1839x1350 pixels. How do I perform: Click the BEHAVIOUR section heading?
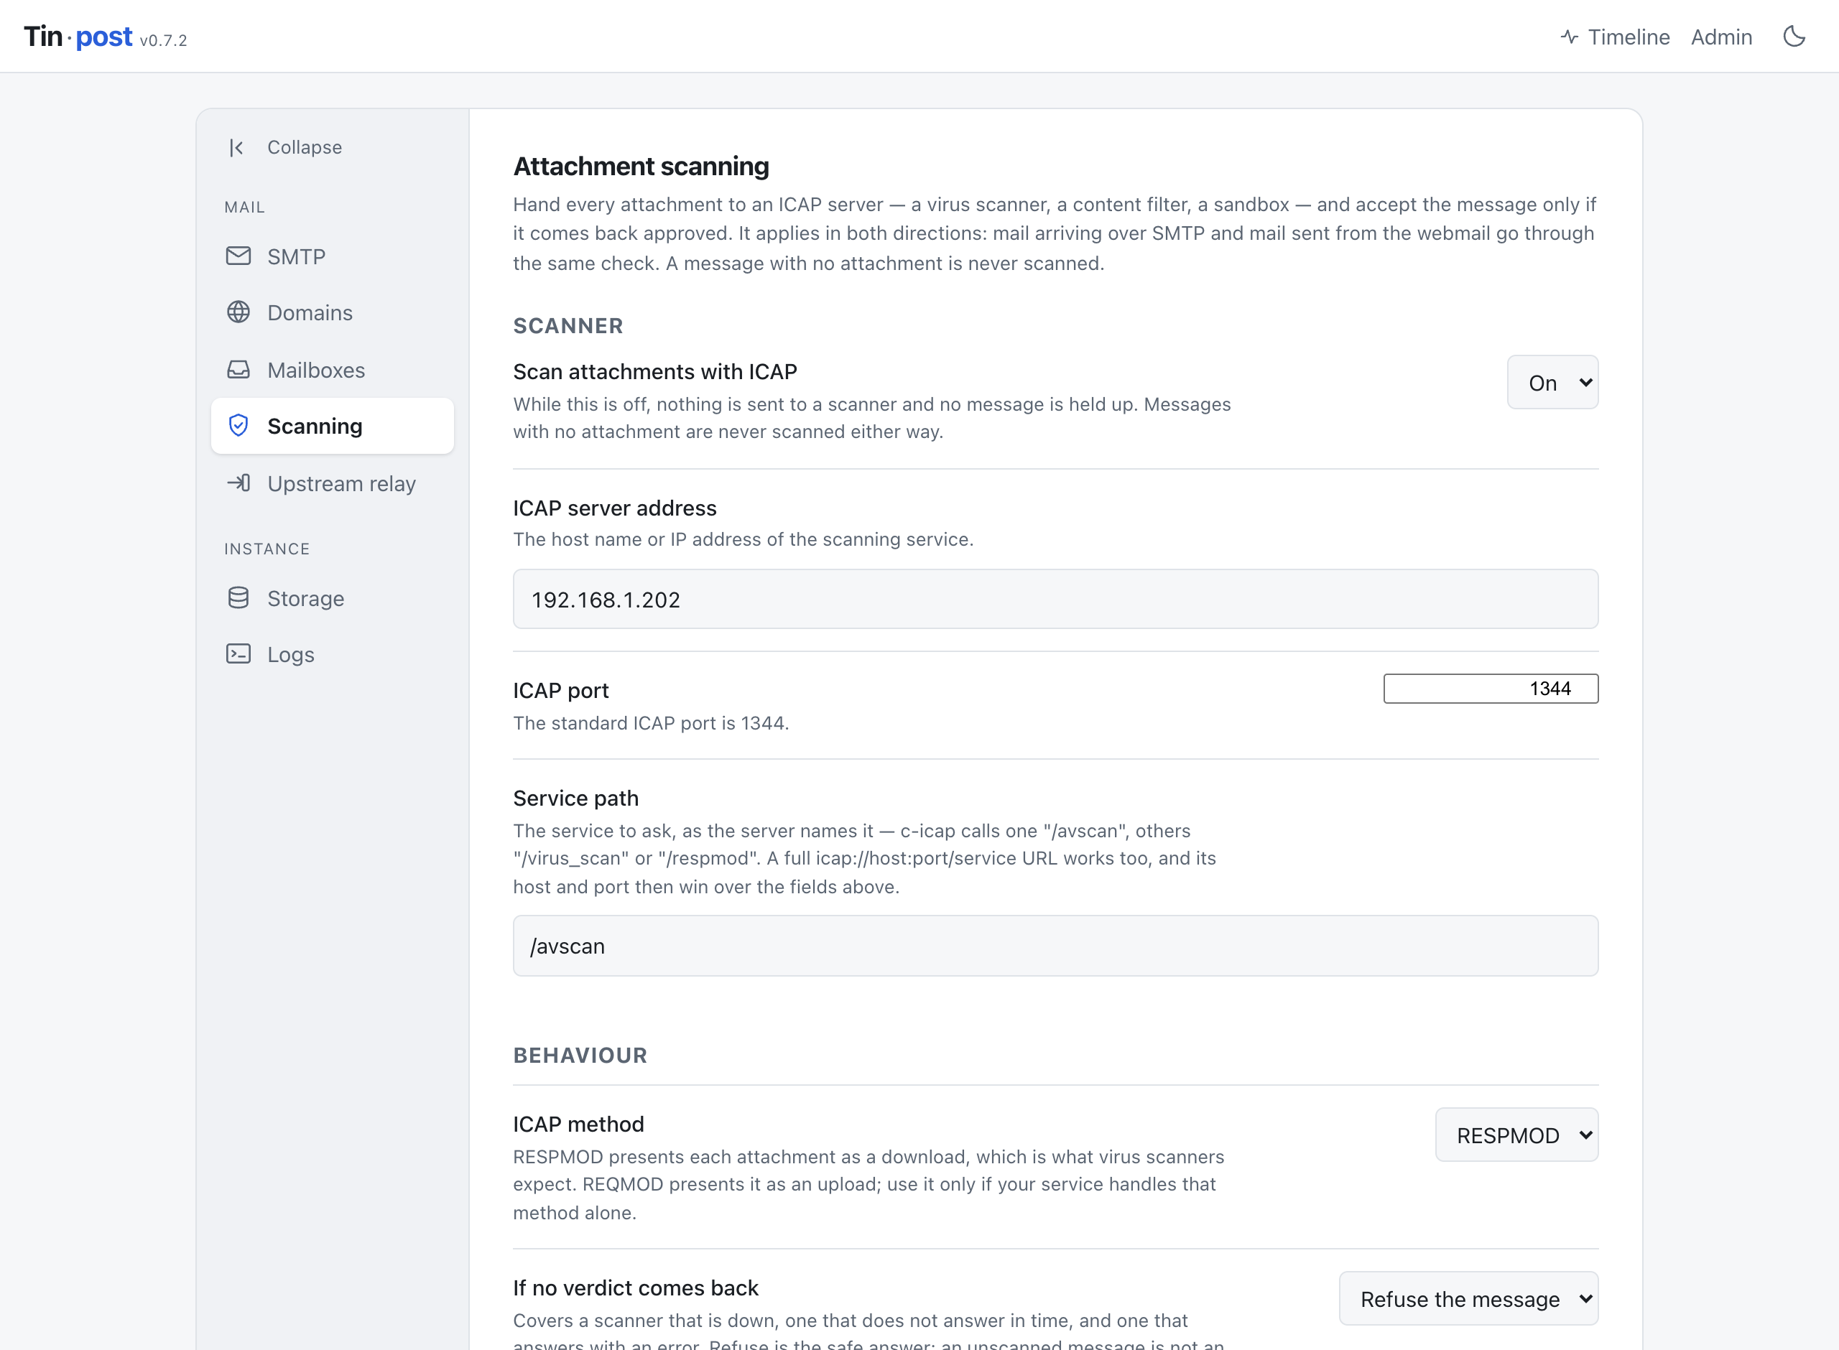point(580,1055)
